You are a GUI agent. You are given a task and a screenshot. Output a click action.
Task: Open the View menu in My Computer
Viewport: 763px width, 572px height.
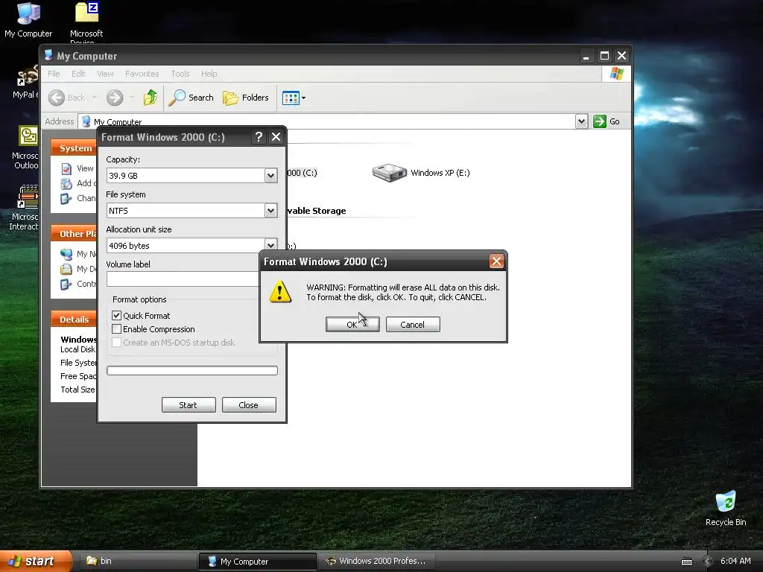(105, 74)
